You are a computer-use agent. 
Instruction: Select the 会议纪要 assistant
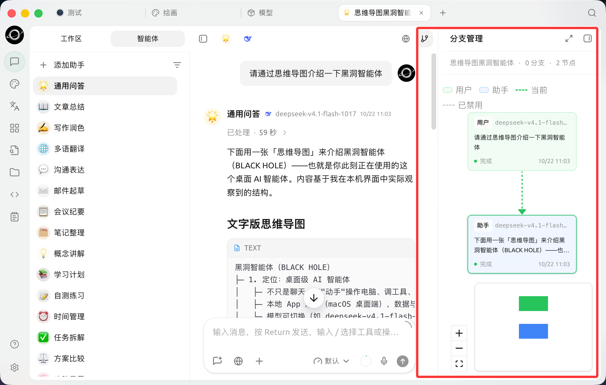(105, 212)
